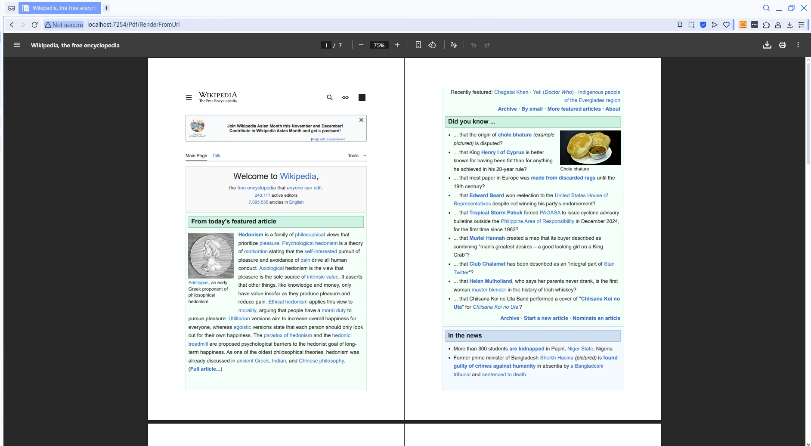Screen dimensions: 811x446
Task: Open a new browser tab
Action: coord(107,8)
